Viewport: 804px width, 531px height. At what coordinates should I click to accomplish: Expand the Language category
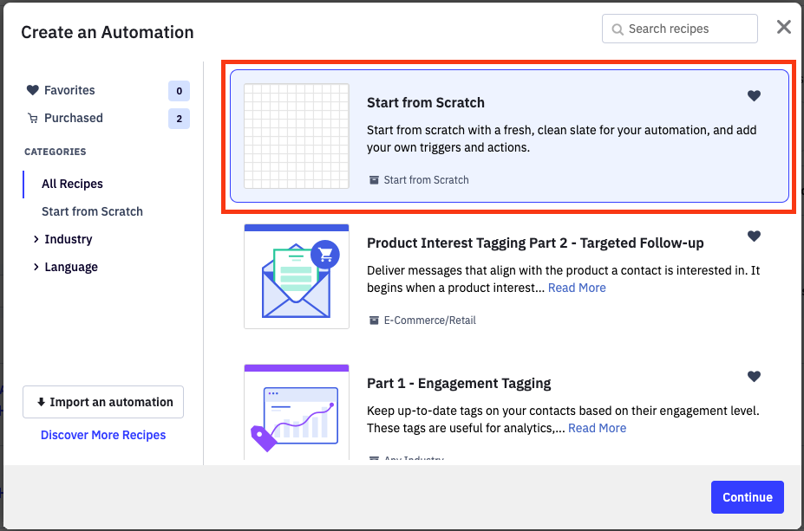tap(36, 267)
